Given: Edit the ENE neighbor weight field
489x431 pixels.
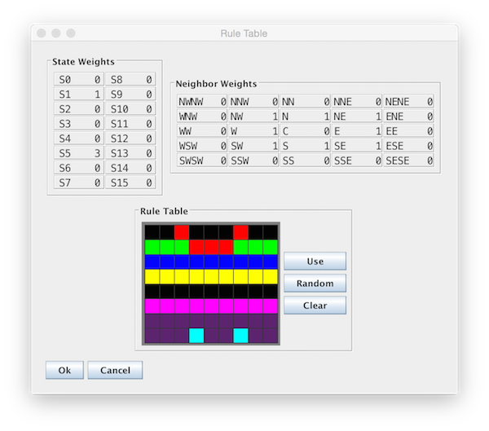Looking at the screenshot, I should tap(409, 116).
